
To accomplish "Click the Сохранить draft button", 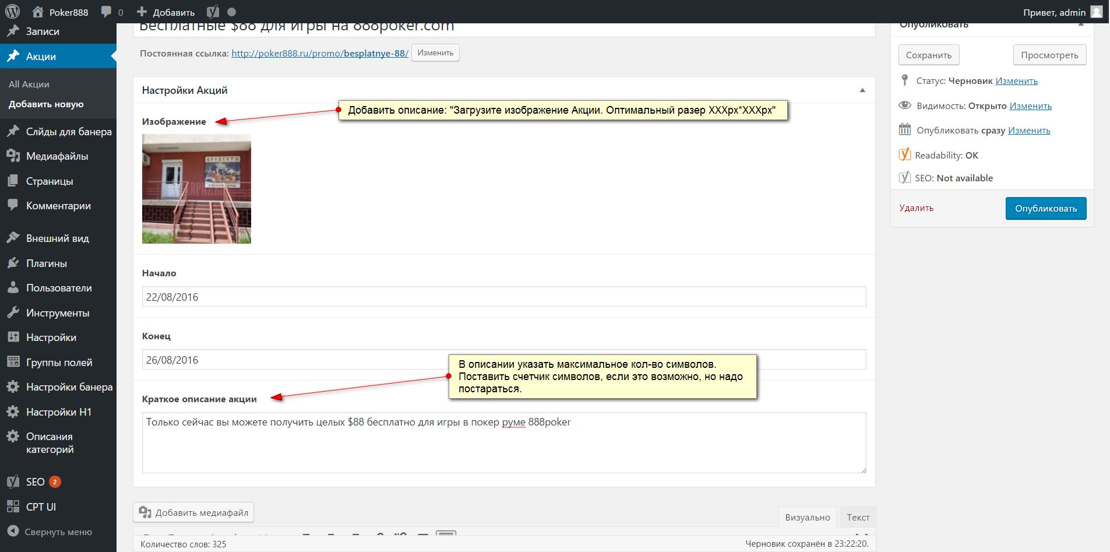I will pyautogui.click(x=929, y=55).
